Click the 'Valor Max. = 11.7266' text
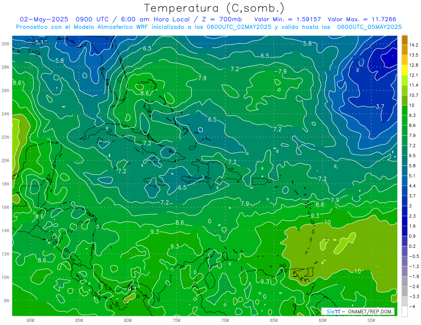 click(x=362, y=19)
